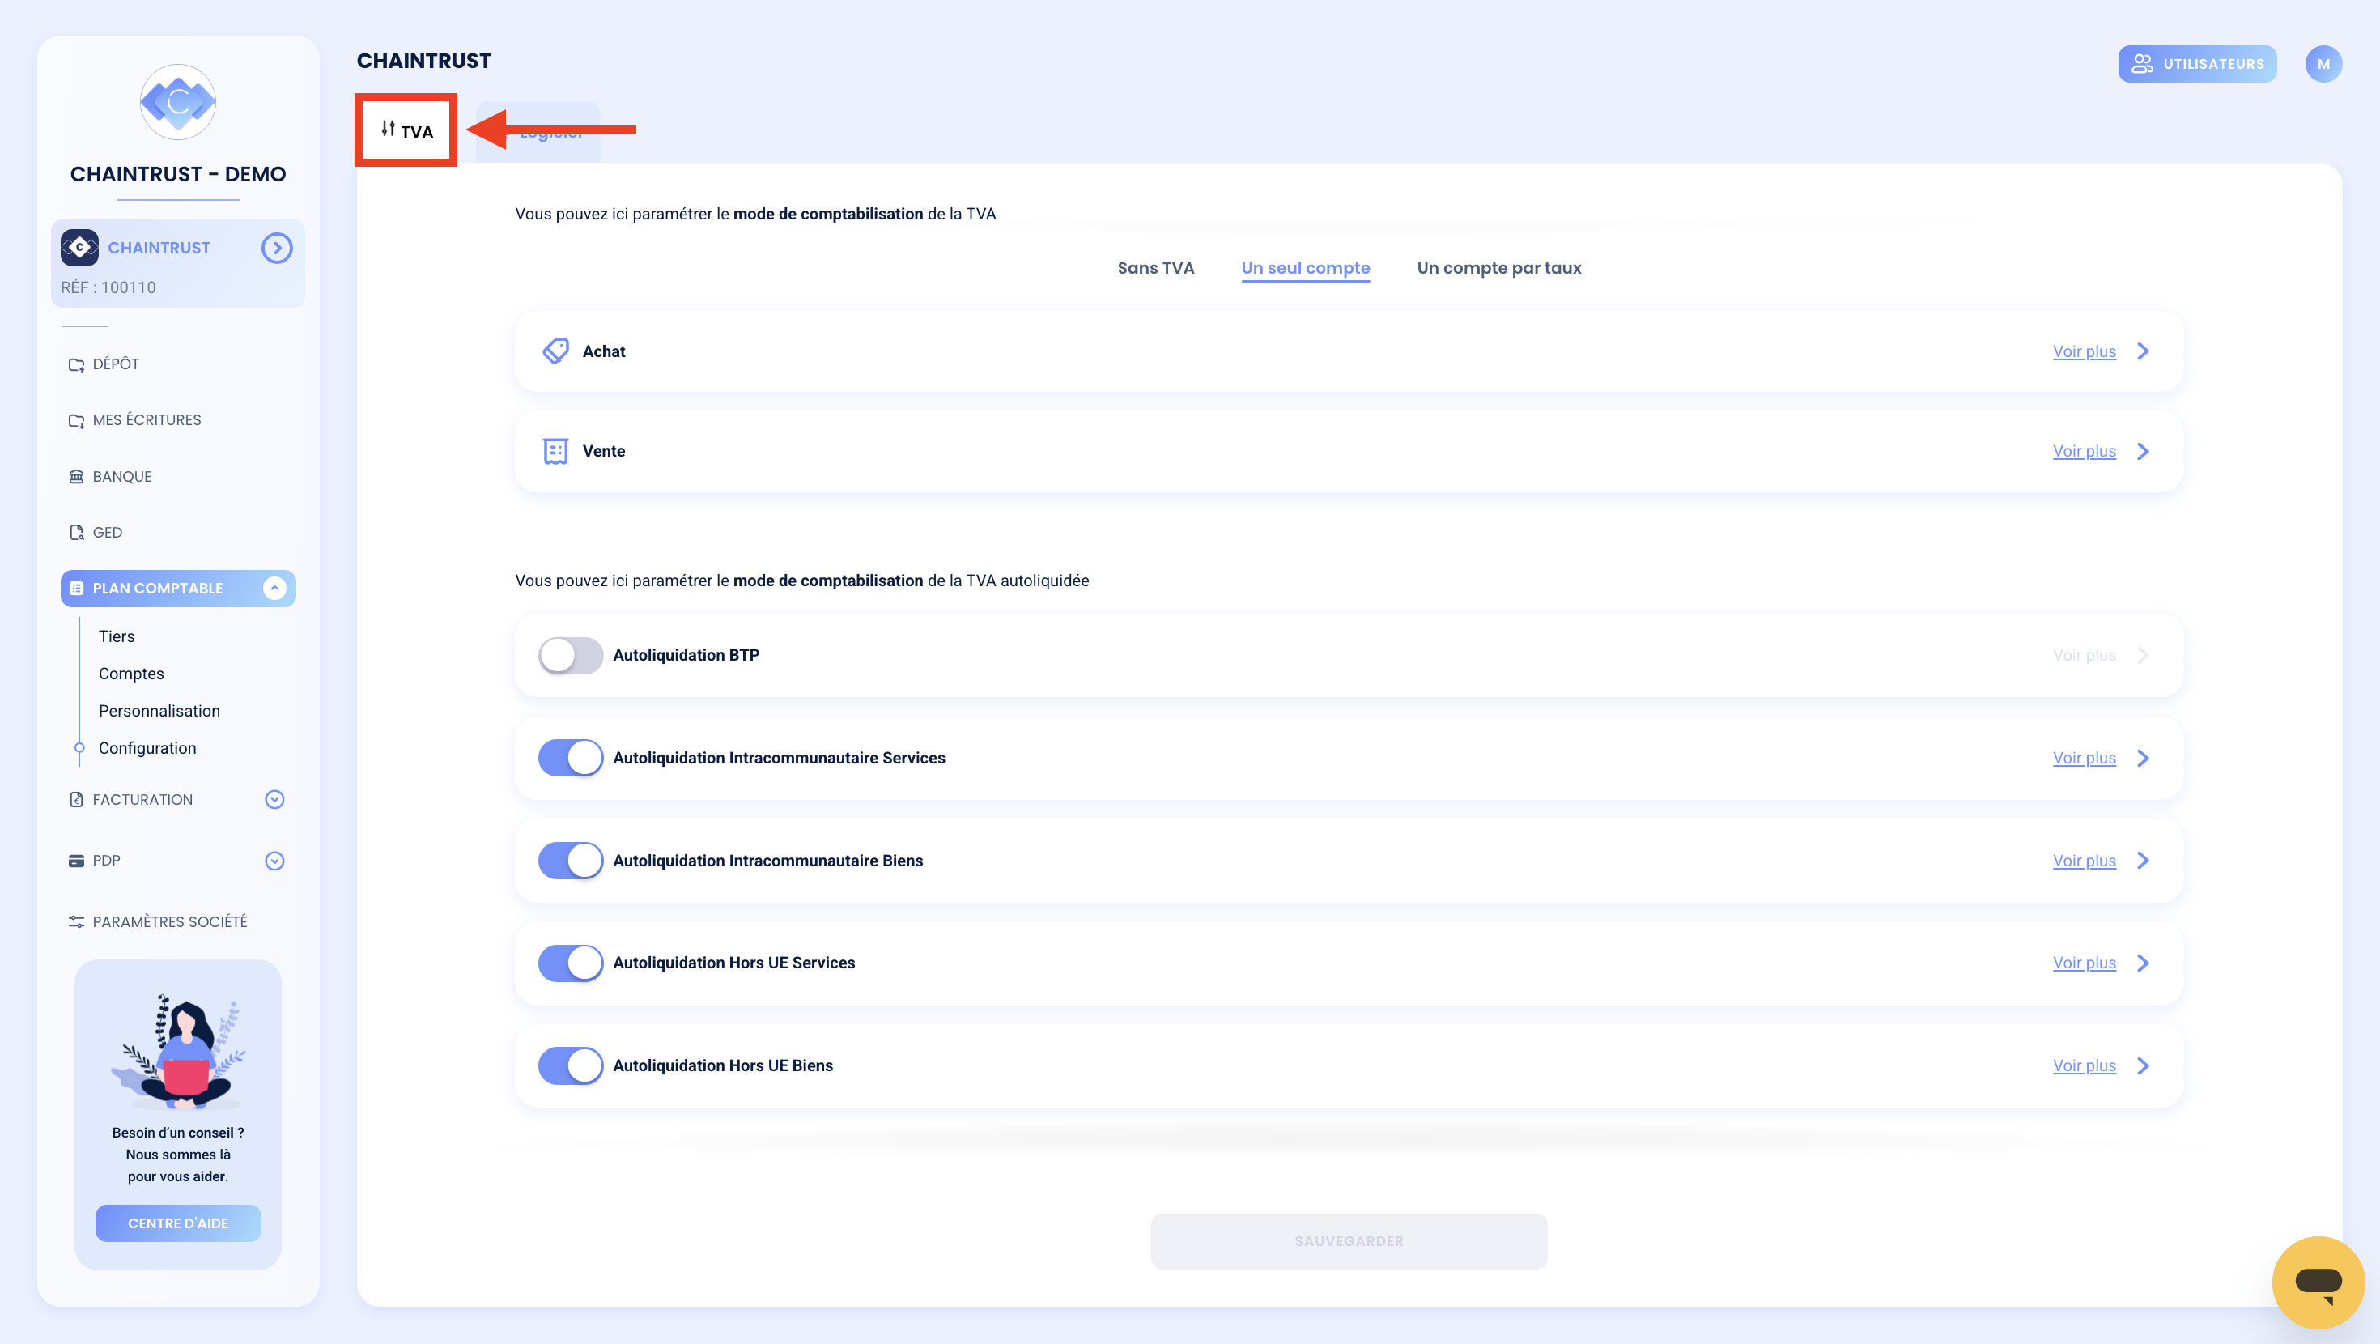Click the Centre d'aide button
The width and height of the screenshot is (2380, 1344).
tap(177, 1224)
